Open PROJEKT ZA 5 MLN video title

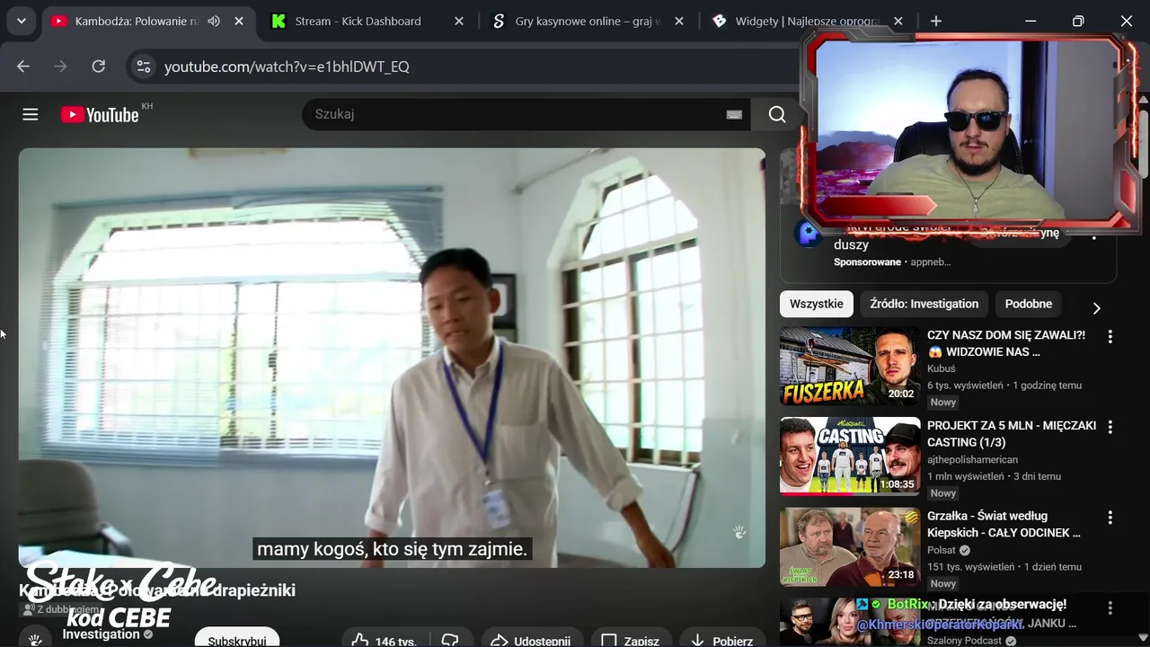[1012, 434]
